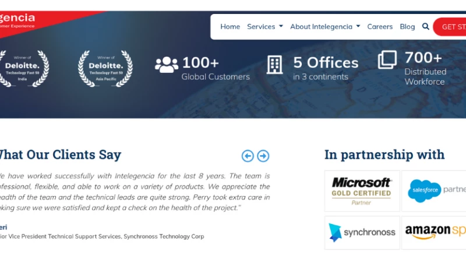Click the search magnifier icon in navbar
The height and width of the screenshot is (280, 466).
(425, 27)
